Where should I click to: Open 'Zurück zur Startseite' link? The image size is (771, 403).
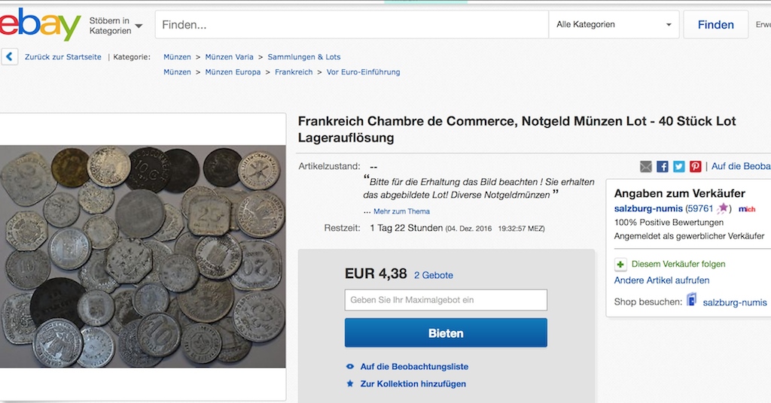tap(63, 57)
